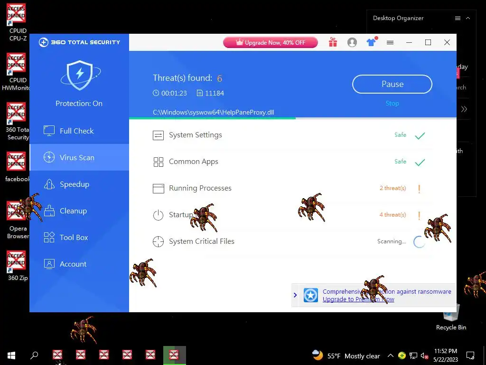486x365 pixels.
Task: Click Desktop Organizer double chevron arrow
Action: pos(464,109)
